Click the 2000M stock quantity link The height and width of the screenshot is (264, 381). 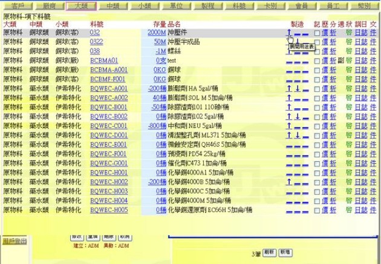155,33
